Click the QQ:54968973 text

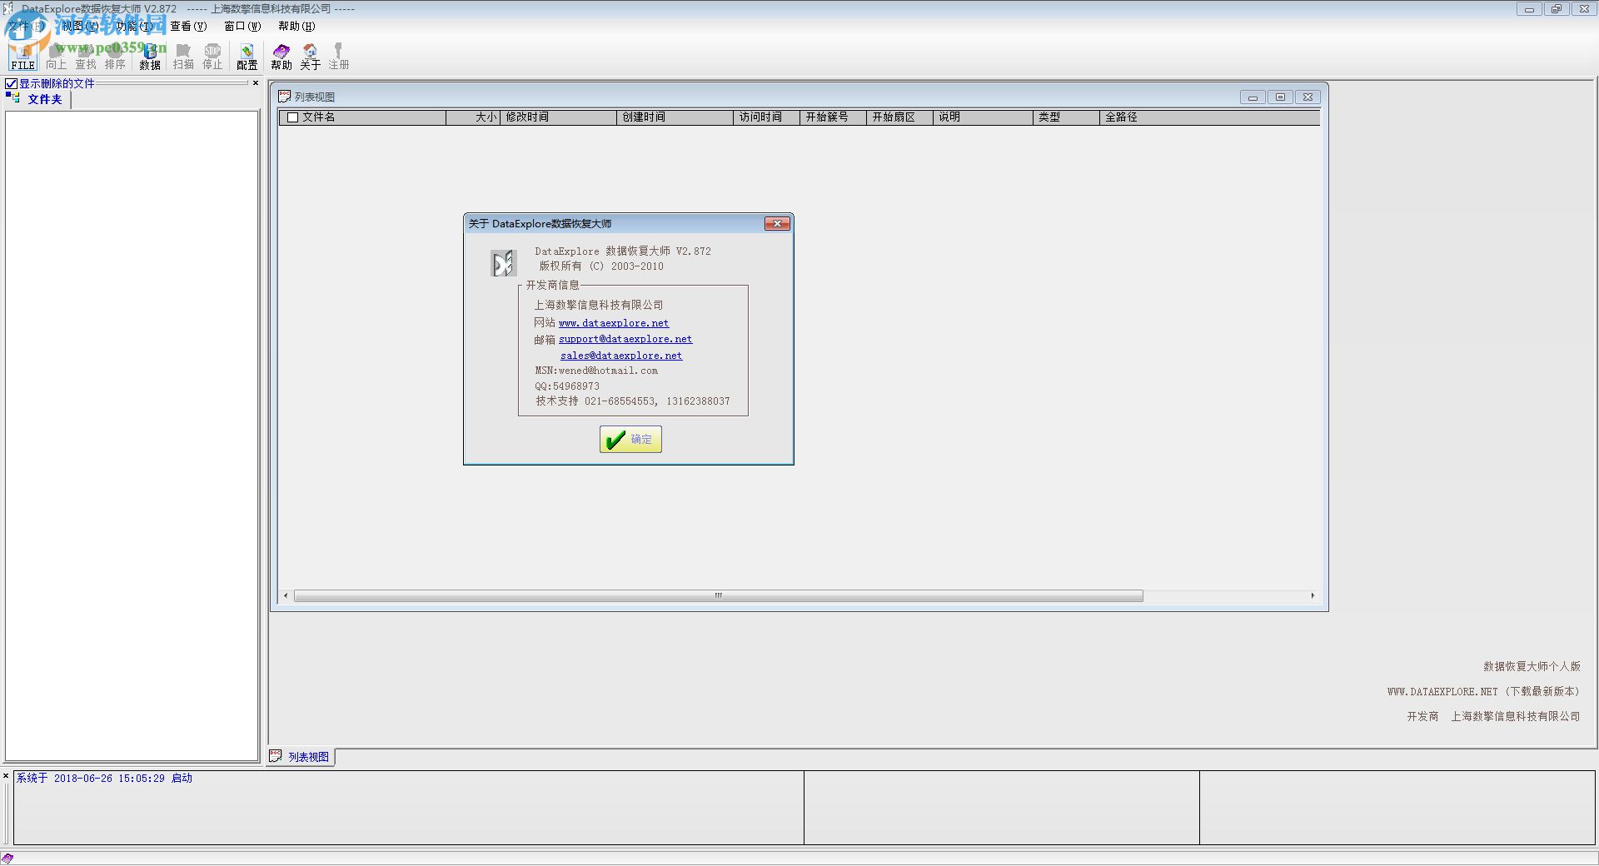pyautogui.click(x=567, y=386)
